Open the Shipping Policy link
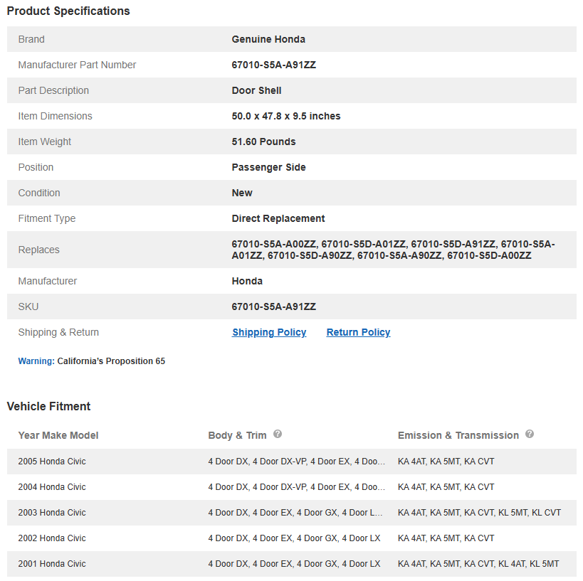 point(269,332)
